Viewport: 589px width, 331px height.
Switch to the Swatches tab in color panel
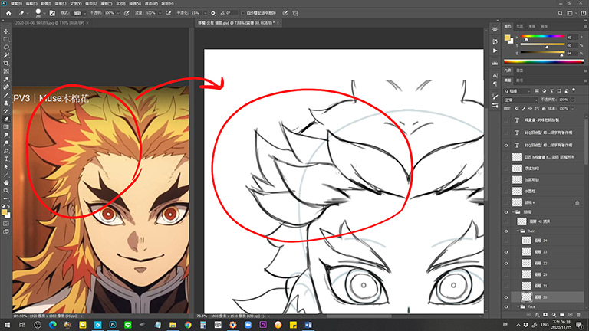click(519, 26)
